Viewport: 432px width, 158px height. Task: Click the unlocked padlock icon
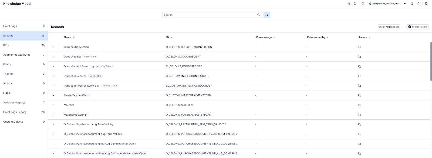pos(418,4)
